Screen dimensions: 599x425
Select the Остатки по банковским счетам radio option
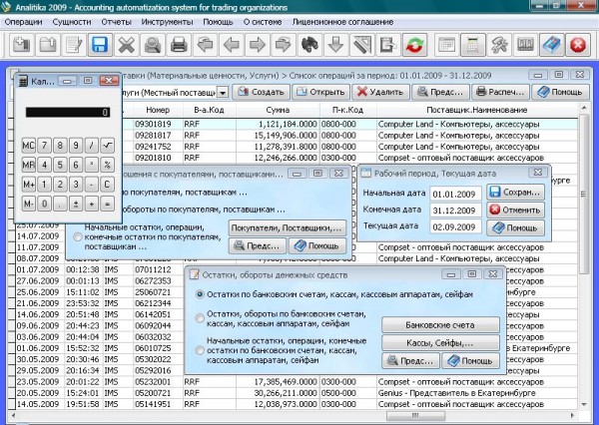tap(200, 294)
